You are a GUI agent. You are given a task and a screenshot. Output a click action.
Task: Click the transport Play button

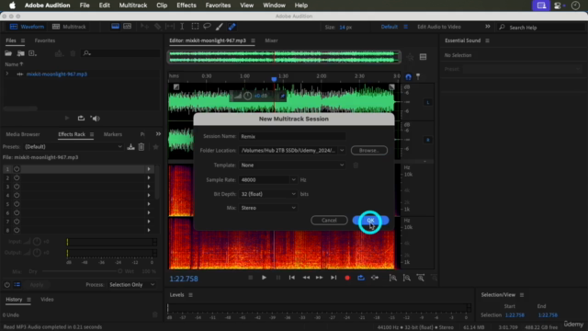pos(264,278)
